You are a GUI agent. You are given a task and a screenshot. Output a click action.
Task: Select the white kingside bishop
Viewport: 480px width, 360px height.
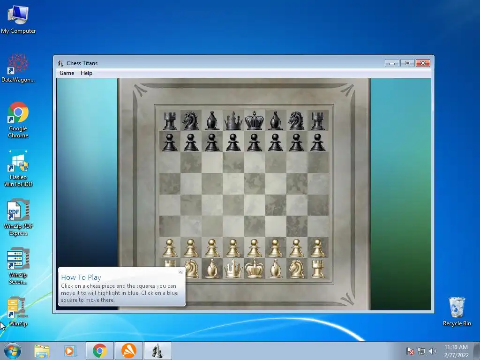coord(275,269)
